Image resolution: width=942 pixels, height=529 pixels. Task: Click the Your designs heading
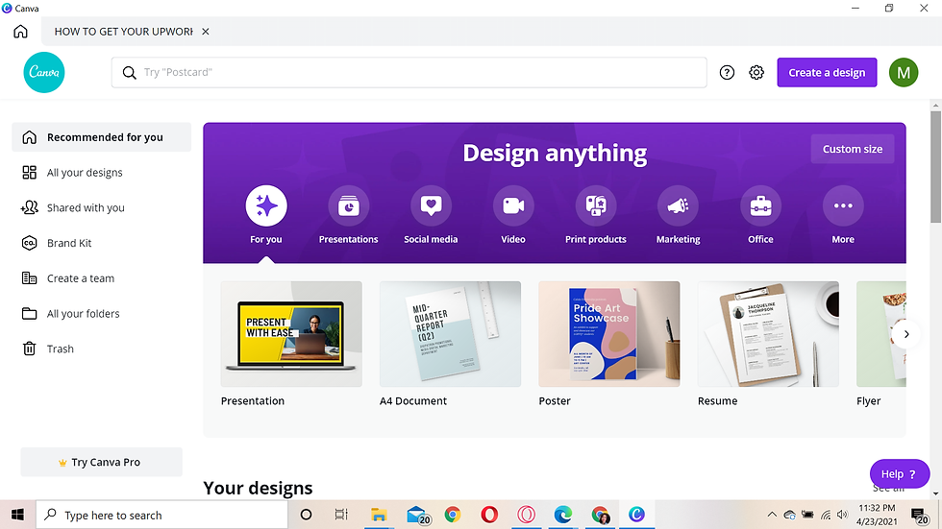tap(258, 488)
